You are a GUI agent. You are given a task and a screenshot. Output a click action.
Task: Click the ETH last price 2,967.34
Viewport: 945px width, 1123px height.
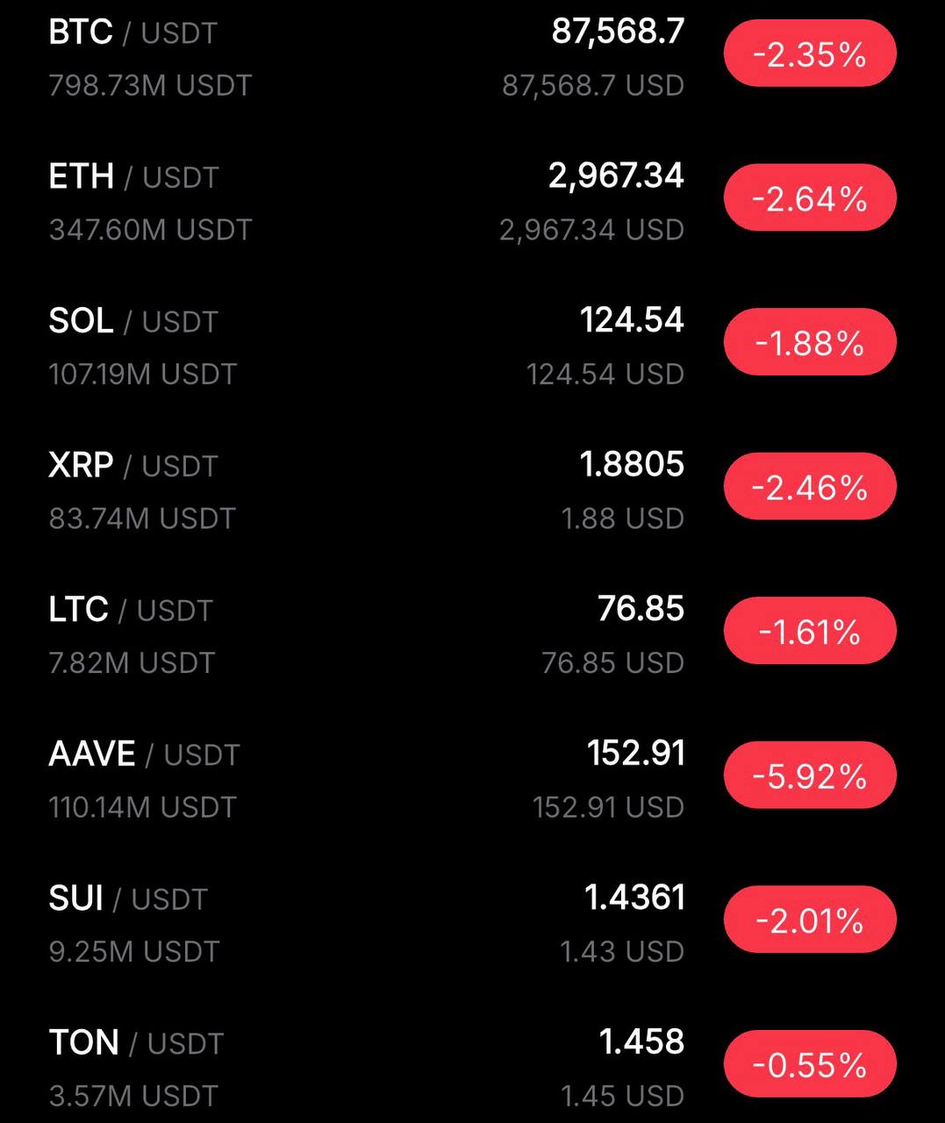click(615, 175)
